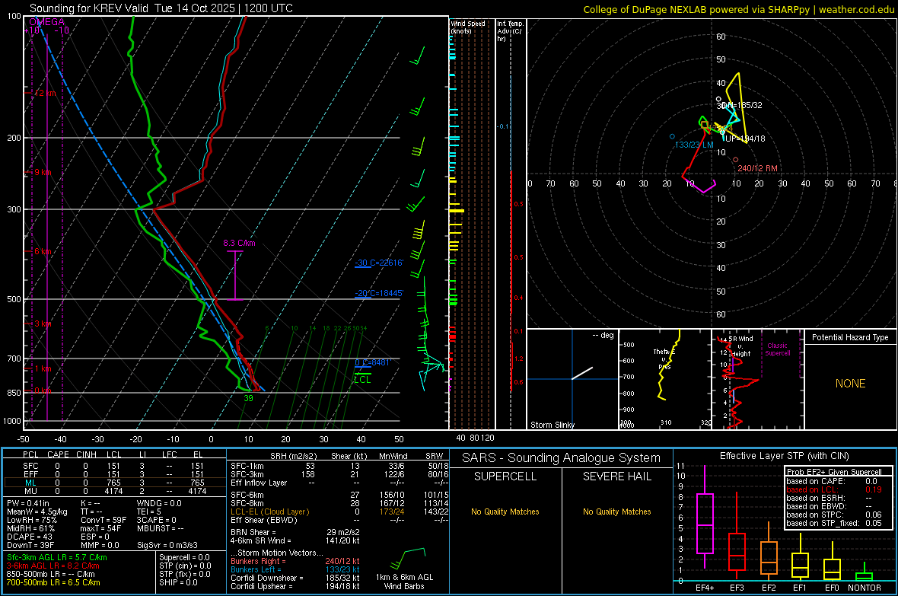This screenshot has height=596, width=898.
Task: Click the 'Bunkers Left = 133/23 kt' line
Action: click(295, 569)
